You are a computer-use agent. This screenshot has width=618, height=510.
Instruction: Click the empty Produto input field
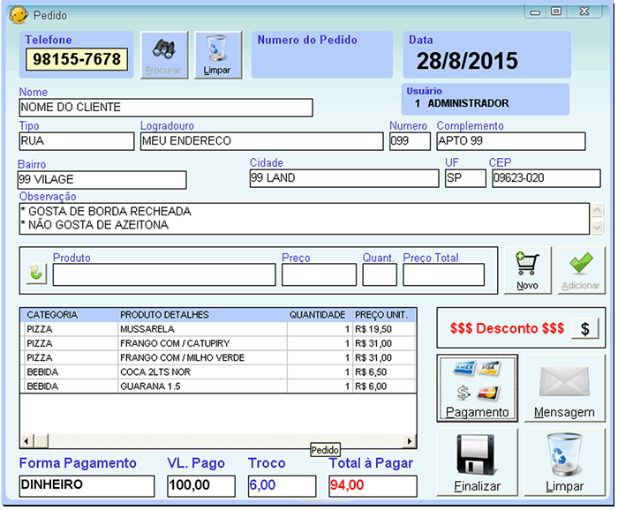pos(164,274)
